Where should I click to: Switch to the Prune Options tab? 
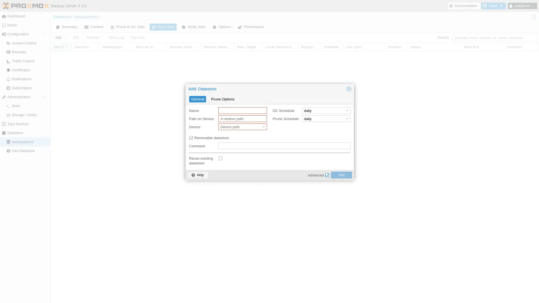click(223, 99)
